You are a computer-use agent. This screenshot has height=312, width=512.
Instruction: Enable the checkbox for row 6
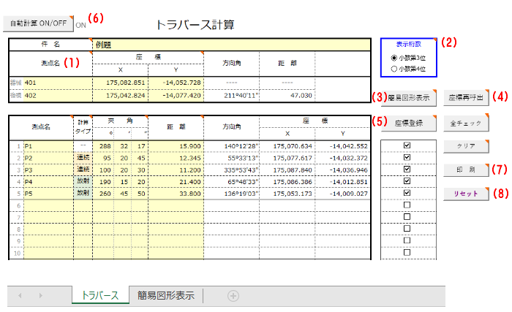[407, 205]
